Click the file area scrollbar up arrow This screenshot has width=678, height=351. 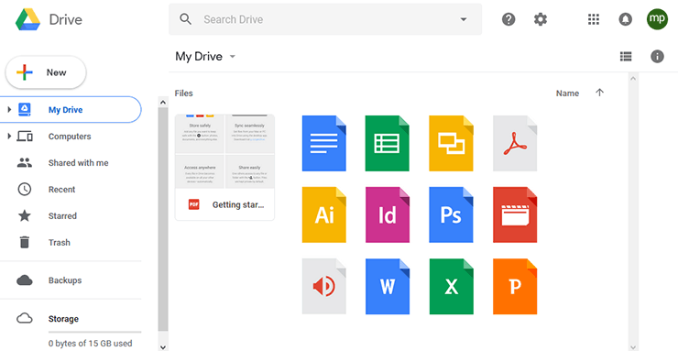tap(633, 78)
